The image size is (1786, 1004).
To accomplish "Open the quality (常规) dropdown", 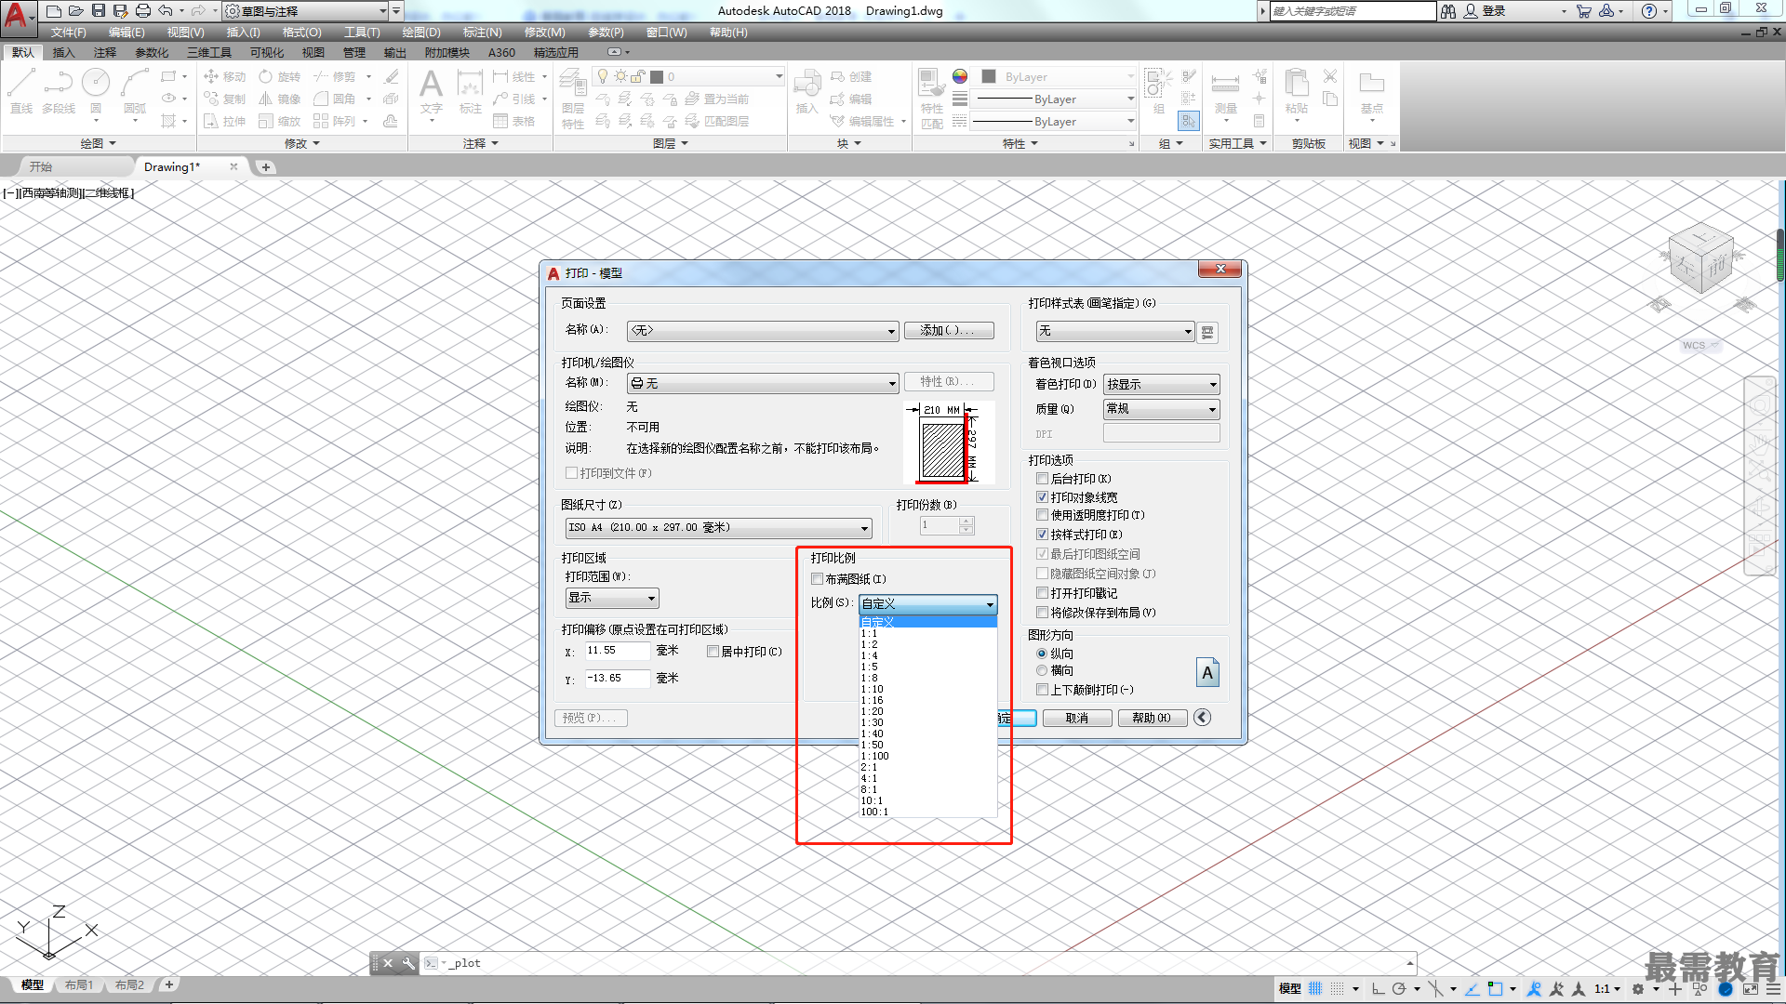I will 1161,409.
